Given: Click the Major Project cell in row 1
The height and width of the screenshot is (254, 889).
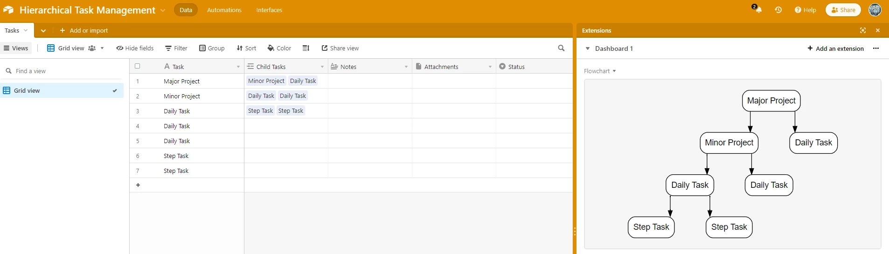Looking at the screenshot, I should tap(187, 81).
